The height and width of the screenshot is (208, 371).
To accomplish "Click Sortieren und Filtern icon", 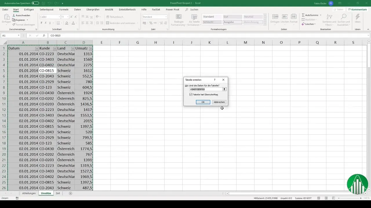I will click(329, 17).
